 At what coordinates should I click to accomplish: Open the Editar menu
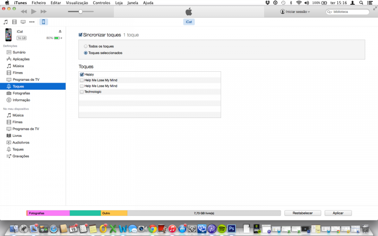[x=56, y=3]
